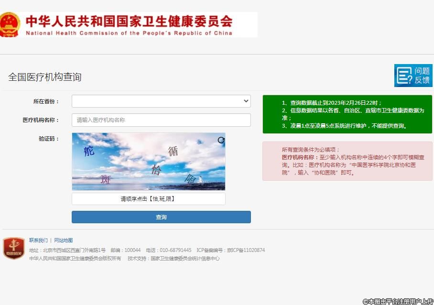The image size is (434, 305).
Task: Click the character 限 in the captcha
Action: (x=190, y=179)
